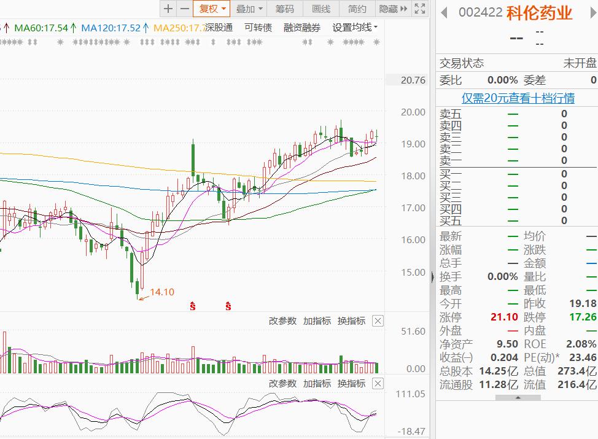The height and width of the screenshot is (439, 598).
Task: Select the 深股通 tab
Action: click(x=219, y=28)
